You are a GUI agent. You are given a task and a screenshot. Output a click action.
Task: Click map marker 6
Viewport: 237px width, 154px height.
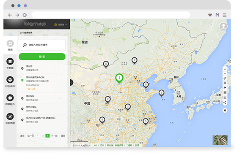[161, 93]
